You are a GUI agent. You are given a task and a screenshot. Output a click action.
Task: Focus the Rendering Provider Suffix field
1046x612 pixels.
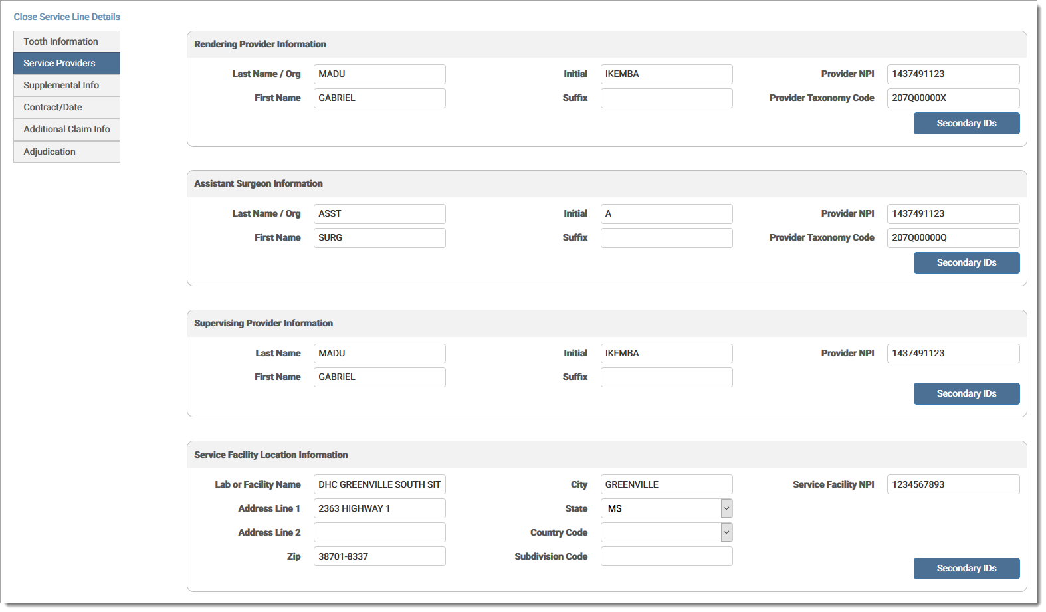click(667, 98)
